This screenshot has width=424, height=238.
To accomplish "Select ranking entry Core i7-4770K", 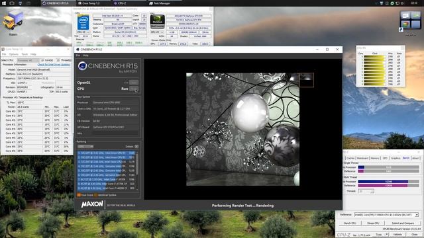I will click(x=106, y=184).
